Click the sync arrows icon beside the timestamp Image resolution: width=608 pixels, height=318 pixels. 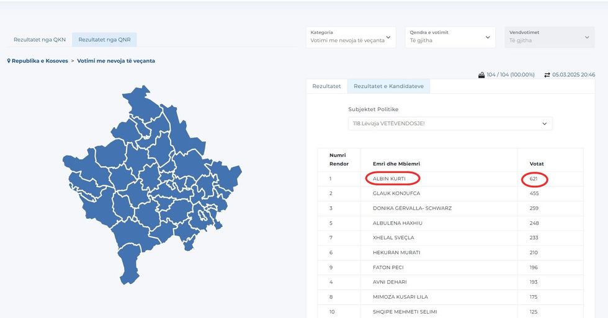(x=547, y=75)
